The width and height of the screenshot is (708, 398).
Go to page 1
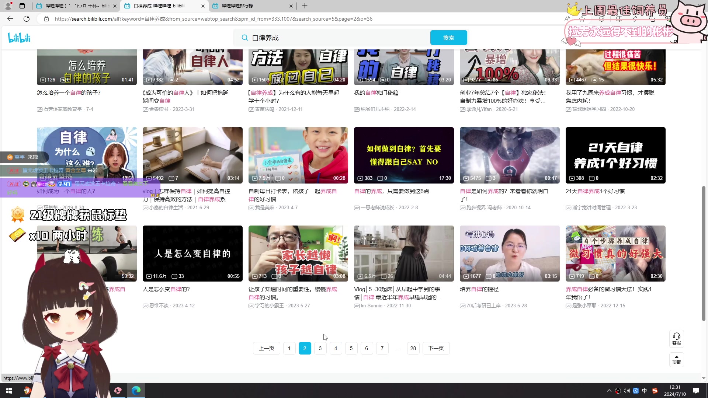pos(289,348)
